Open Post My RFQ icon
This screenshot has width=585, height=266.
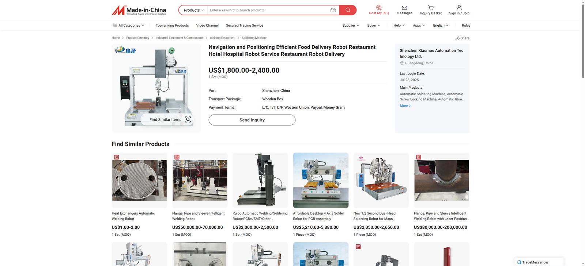(379, 8)
